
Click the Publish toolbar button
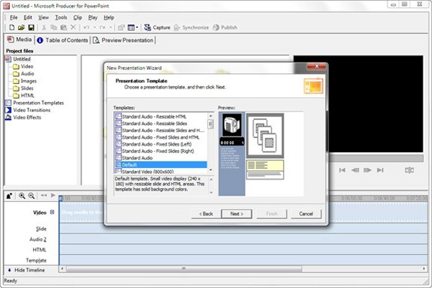[x=225, y=27]
